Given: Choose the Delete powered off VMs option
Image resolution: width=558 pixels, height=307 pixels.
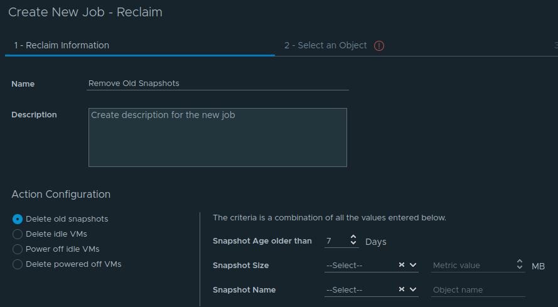Looking at the screenshot, I should (18, 264).
